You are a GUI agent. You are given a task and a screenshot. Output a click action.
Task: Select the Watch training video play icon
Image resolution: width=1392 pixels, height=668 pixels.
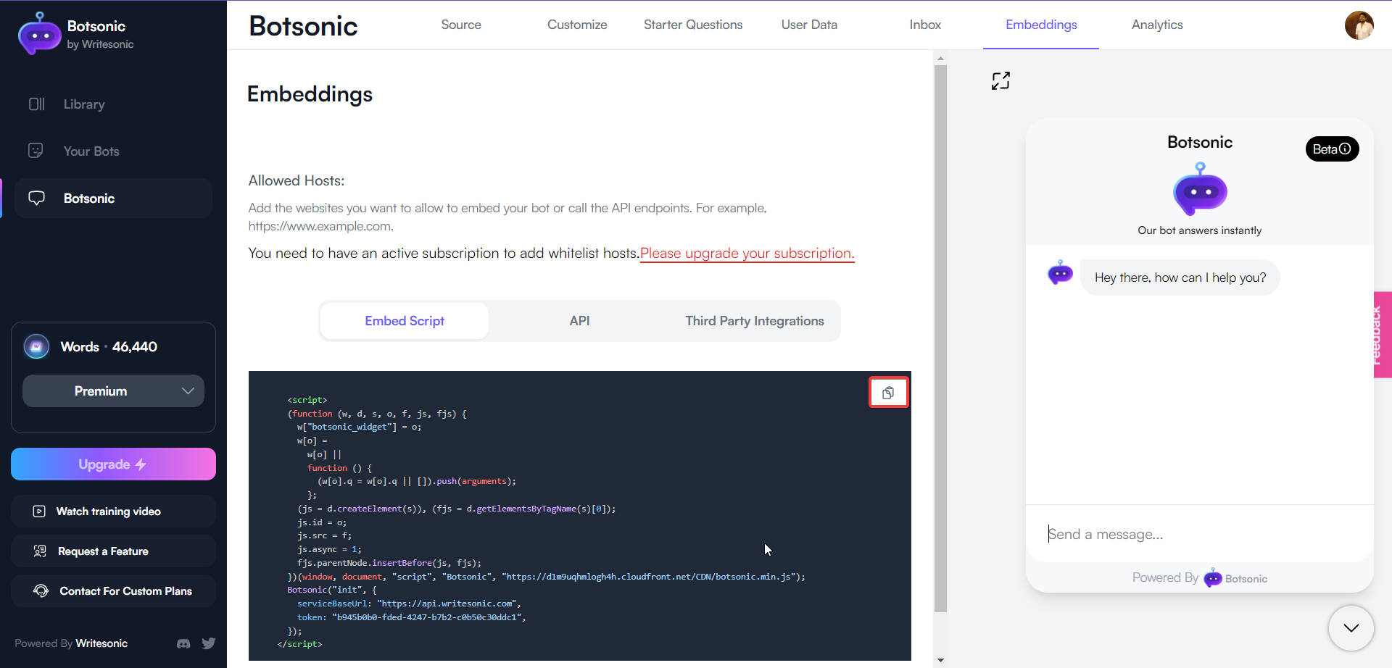click(x=38, y=511)
